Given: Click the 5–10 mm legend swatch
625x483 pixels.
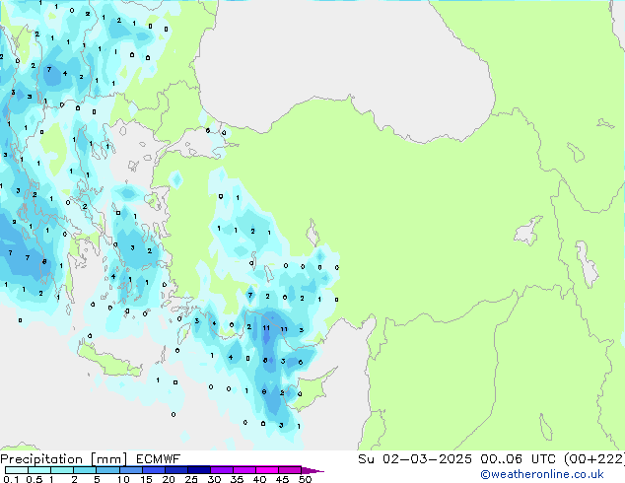Looking at the screenshot, I should (x=108, y=470).
